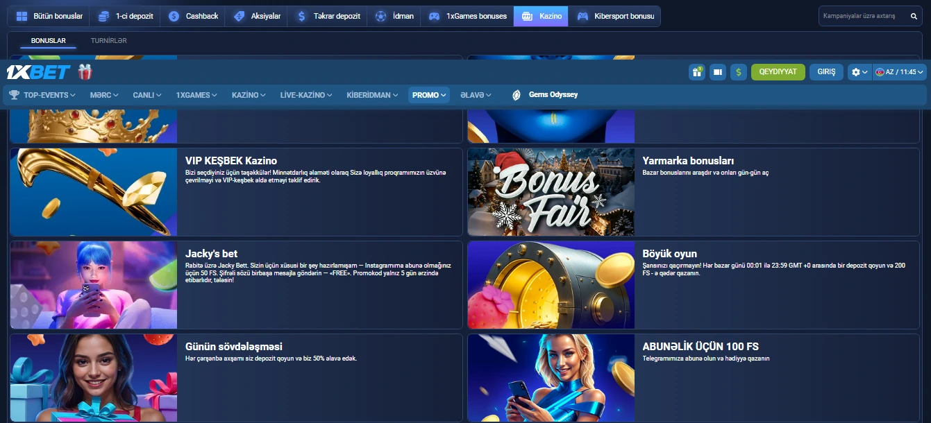Click the green QEYDİYYAT button

click(x=778, y=72)
